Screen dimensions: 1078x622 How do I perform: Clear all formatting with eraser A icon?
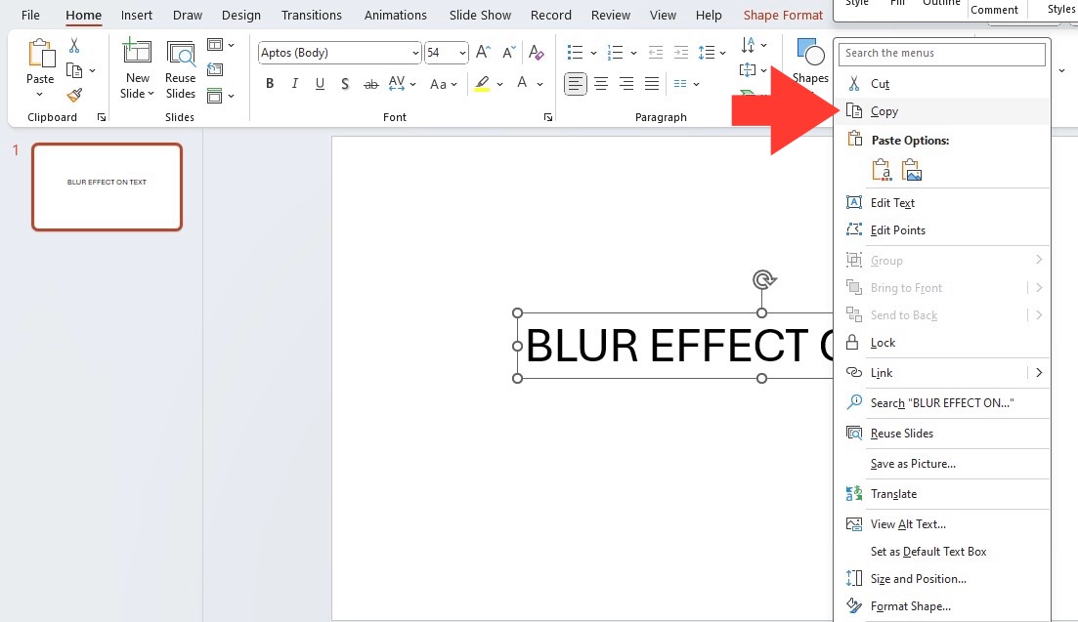pyautogui.click(x=537, y=52)
